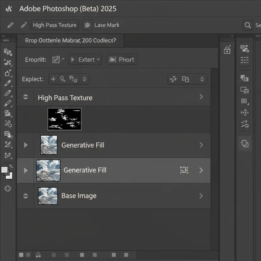Open the grid icon in right sidebar
Viewport: 261px width, 261px height.
click(x=244, y=101)
